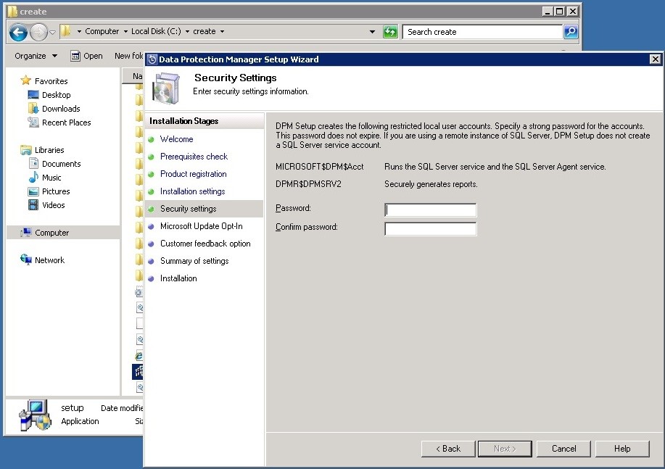Select Computer in the navigation pane

tap(51, 233)
